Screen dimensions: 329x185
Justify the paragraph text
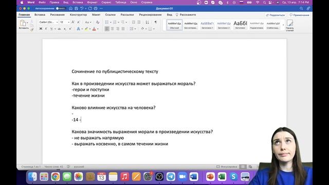(x=123, y=29)
